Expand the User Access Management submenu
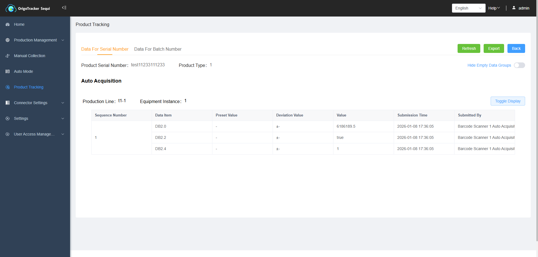538x257 pixels. (63, 134)
